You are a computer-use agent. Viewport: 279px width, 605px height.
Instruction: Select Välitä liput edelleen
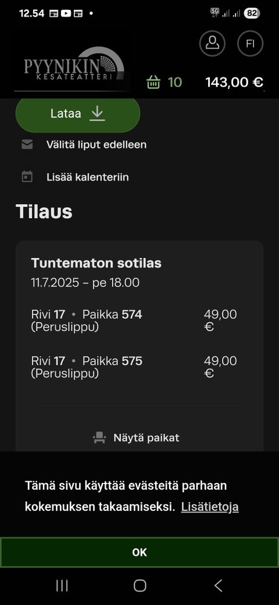tap(96, 145)
